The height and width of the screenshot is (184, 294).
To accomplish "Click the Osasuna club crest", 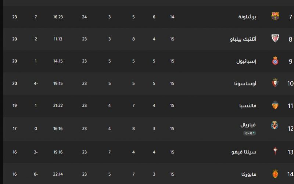I will [x=275, y=82].
